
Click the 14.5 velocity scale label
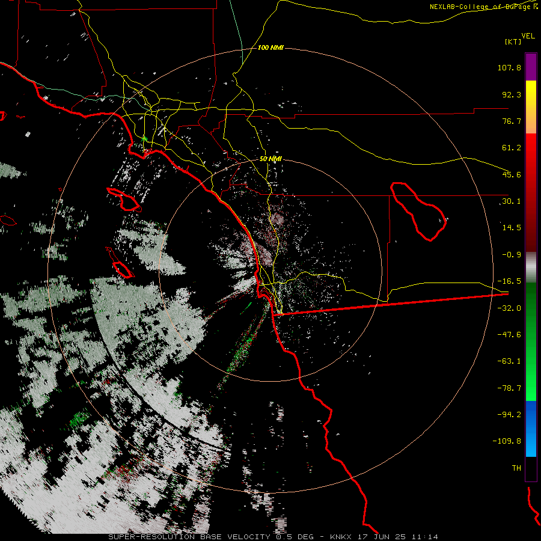[512, 228]
